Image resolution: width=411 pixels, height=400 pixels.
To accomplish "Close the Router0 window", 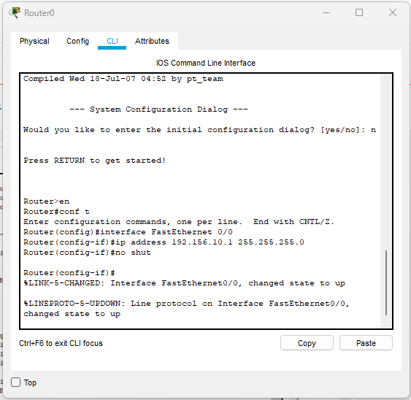I will pos(393,12).
